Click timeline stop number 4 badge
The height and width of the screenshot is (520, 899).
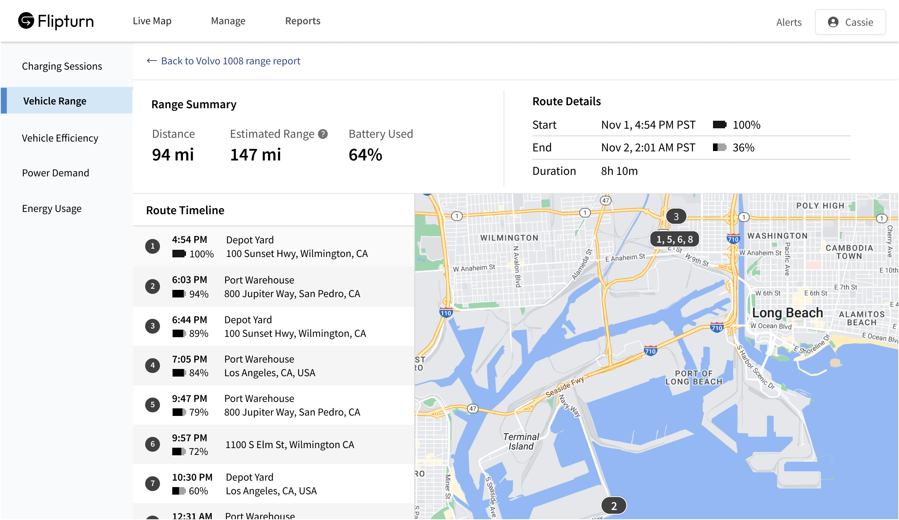pyautogui.click(x=153, y=366)
